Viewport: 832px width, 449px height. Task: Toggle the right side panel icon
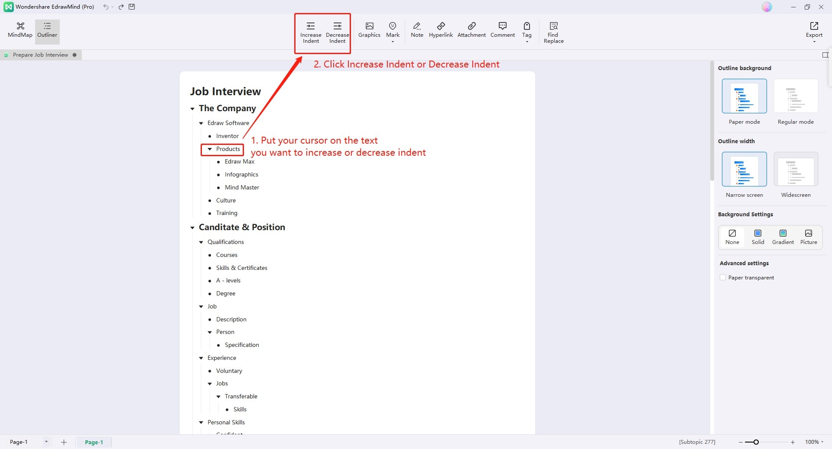(825, 55)
